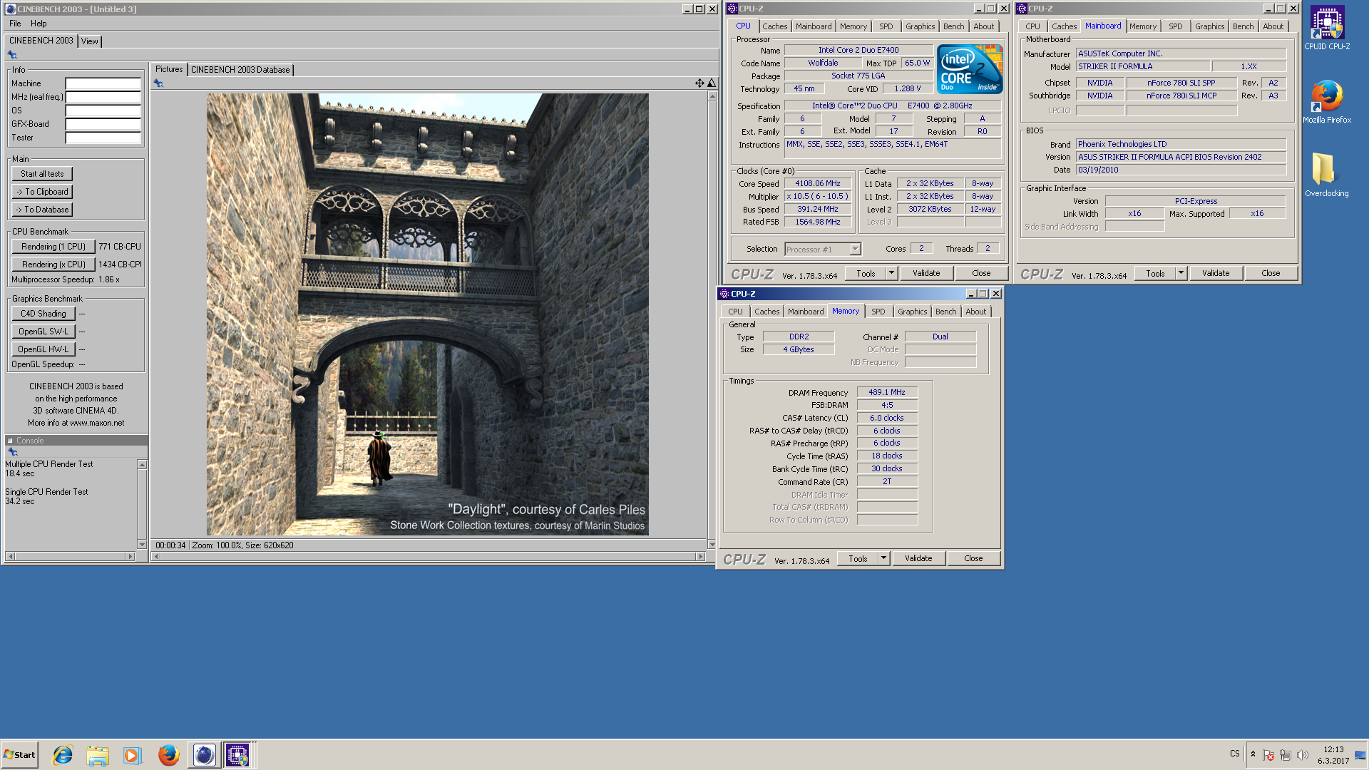Viewport: 1369px width, 770px height.
Task: Switch to CPU-Z taskbar button
Action: coord(238,755)
